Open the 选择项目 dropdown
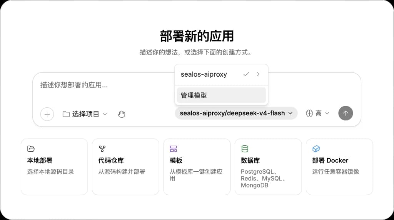 [85, 114]
